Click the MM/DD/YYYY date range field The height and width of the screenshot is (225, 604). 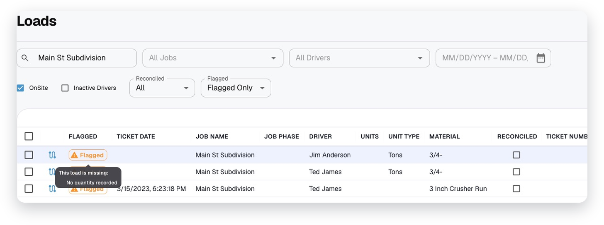(493, 58)
